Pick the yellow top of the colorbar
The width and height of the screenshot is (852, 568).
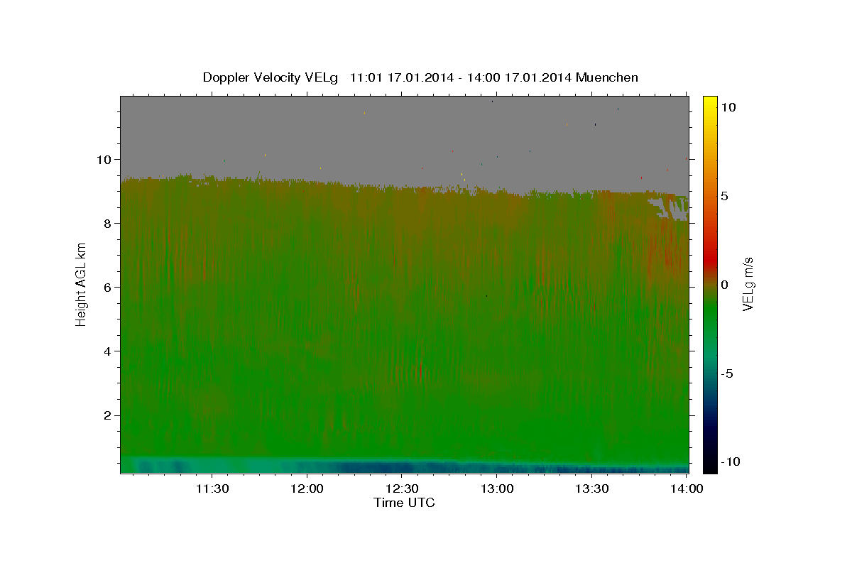click(x=709, y=103)
